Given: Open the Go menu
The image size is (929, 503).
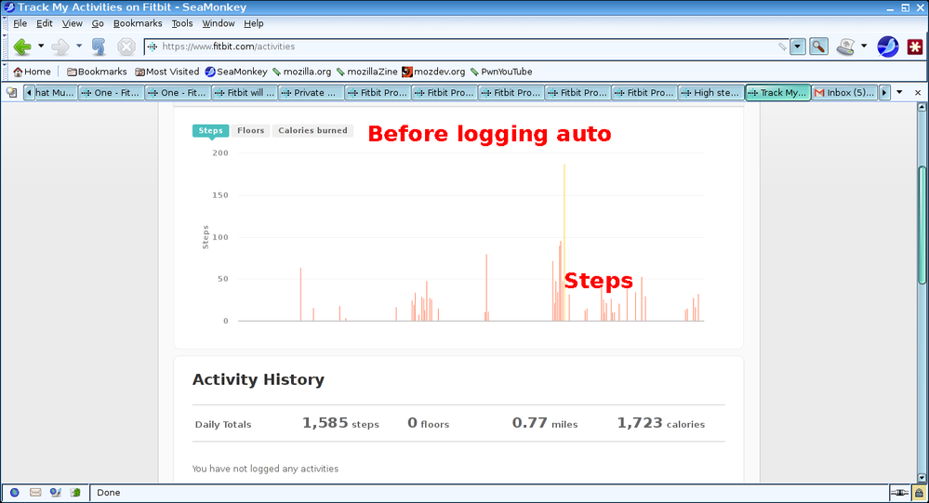Looking at the screenshot, I should coord(98,23).
